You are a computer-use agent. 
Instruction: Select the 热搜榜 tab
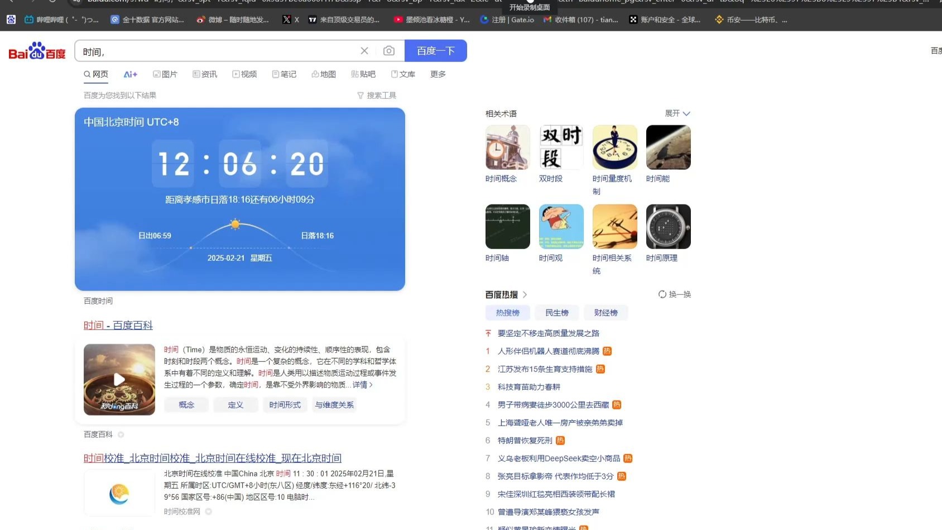coord(508,313)
